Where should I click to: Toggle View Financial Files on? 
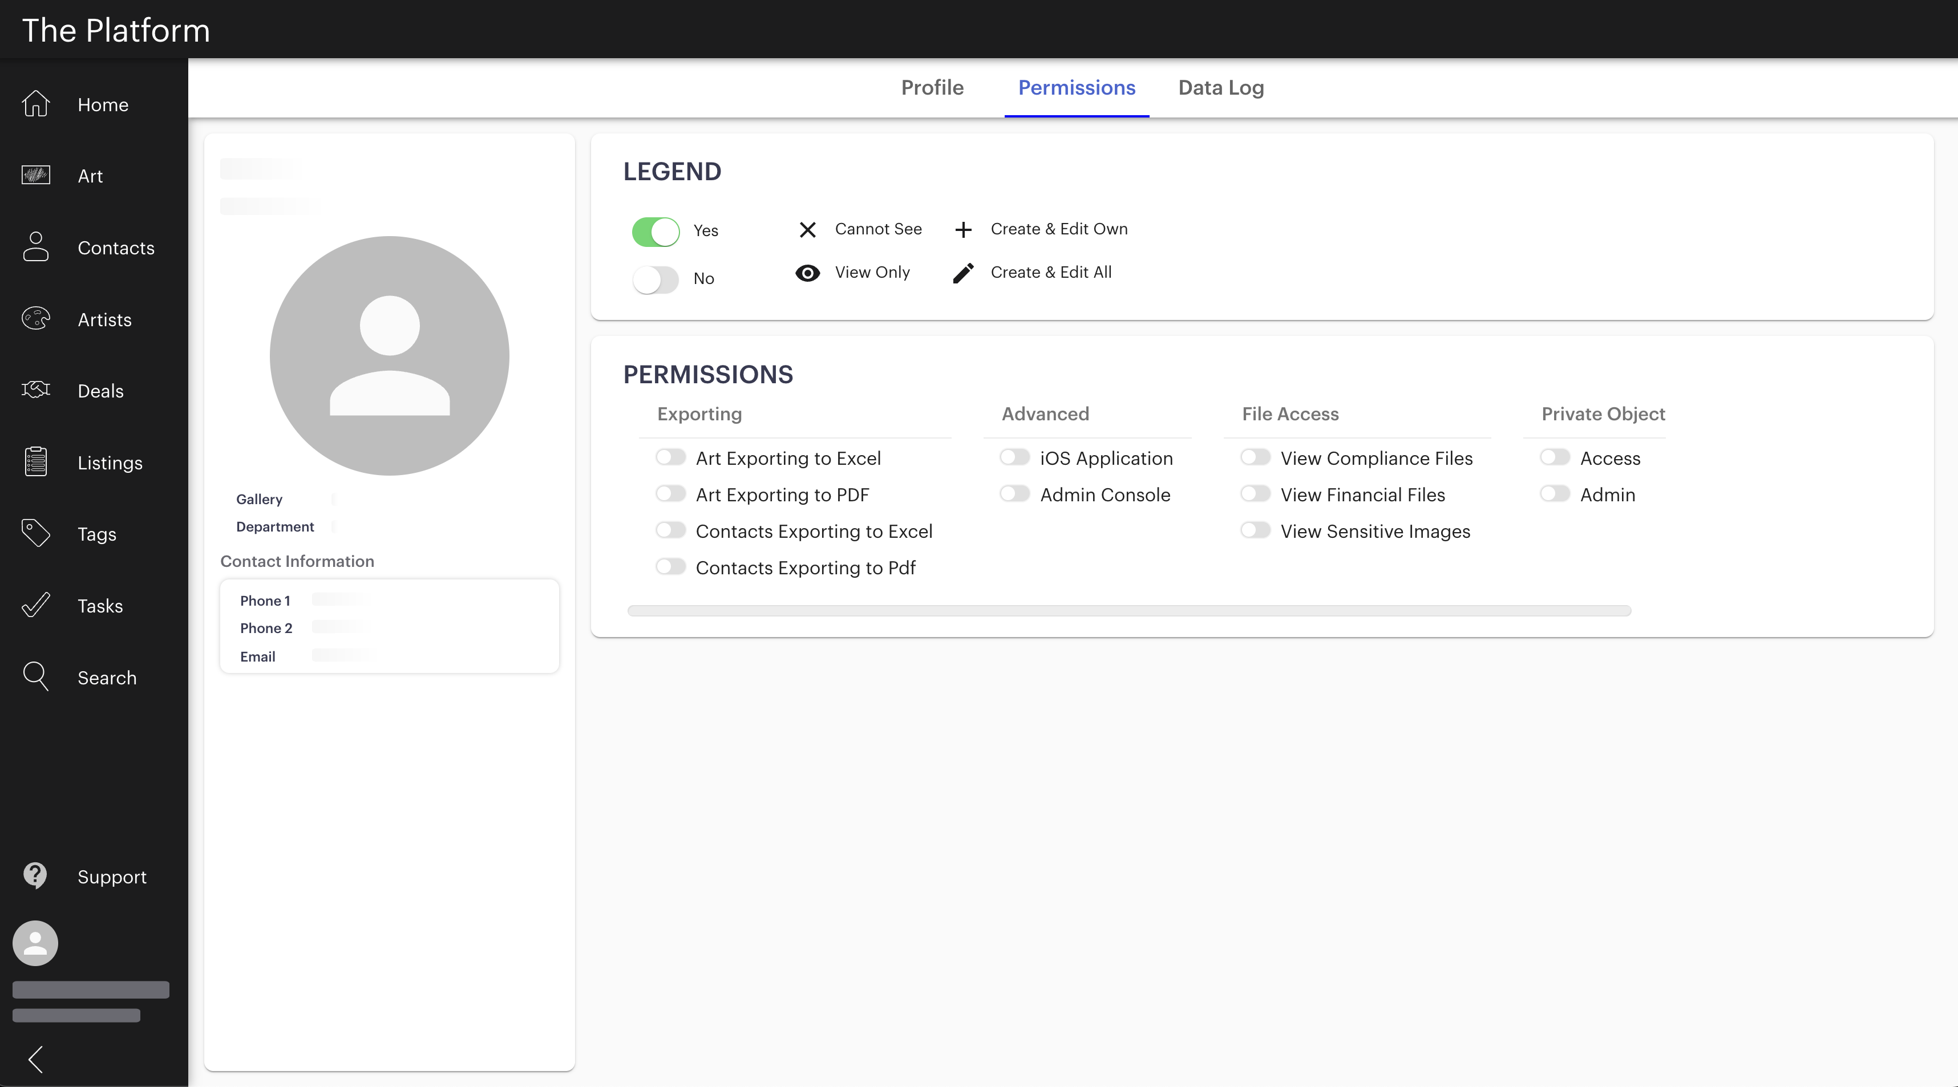click(x=1256, y=494)
